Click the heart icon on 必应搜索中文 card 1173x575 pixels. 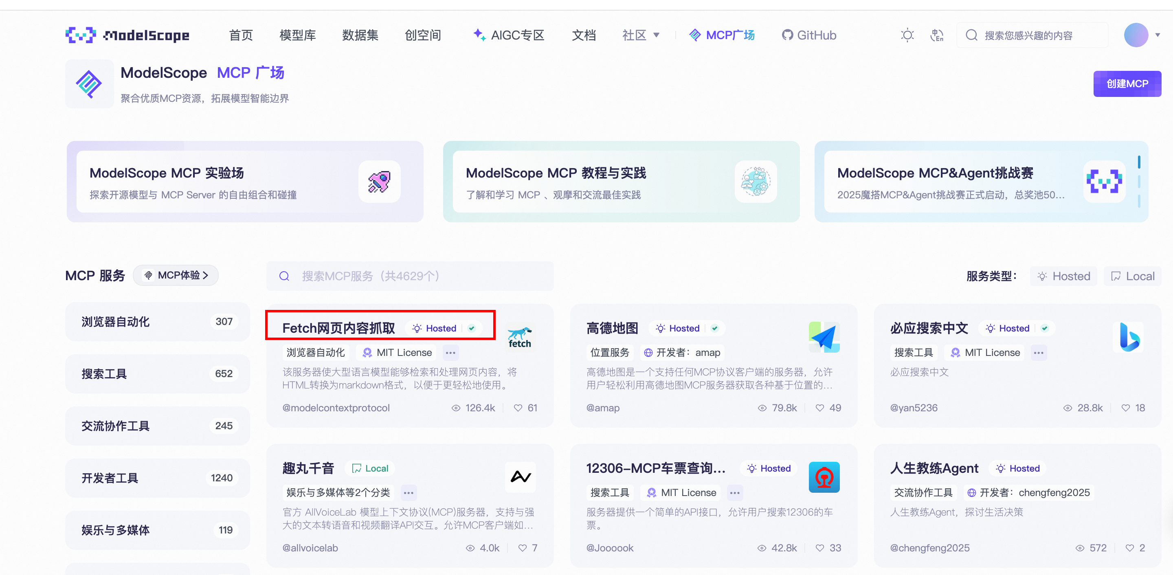[x=1126, y=408]
